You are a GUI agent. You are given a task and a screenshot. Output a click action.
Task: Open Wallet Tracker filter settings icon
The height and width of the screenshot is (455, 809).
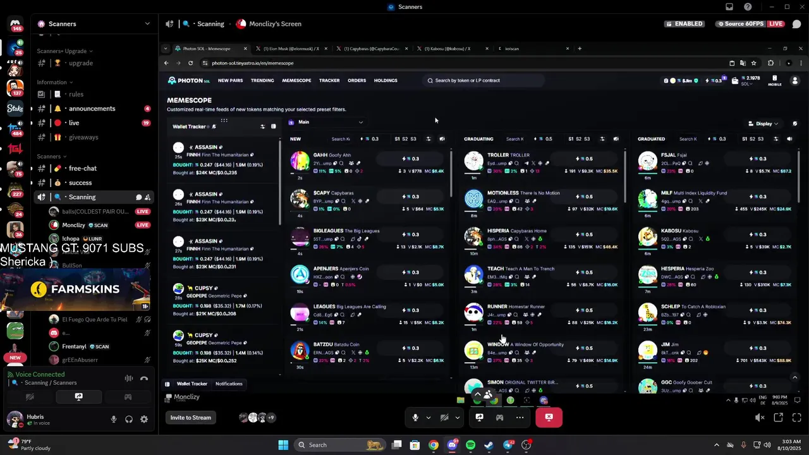tap(262, 126)
